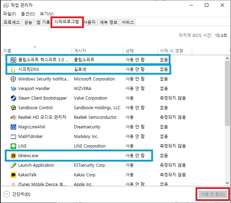This screenshot has width=231, height=203.
Task: Select Realtek HD 오디오 관리자 name
Action: point(42,117)
